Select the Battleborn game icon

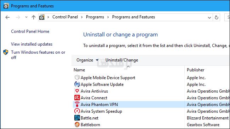(77, 125)
